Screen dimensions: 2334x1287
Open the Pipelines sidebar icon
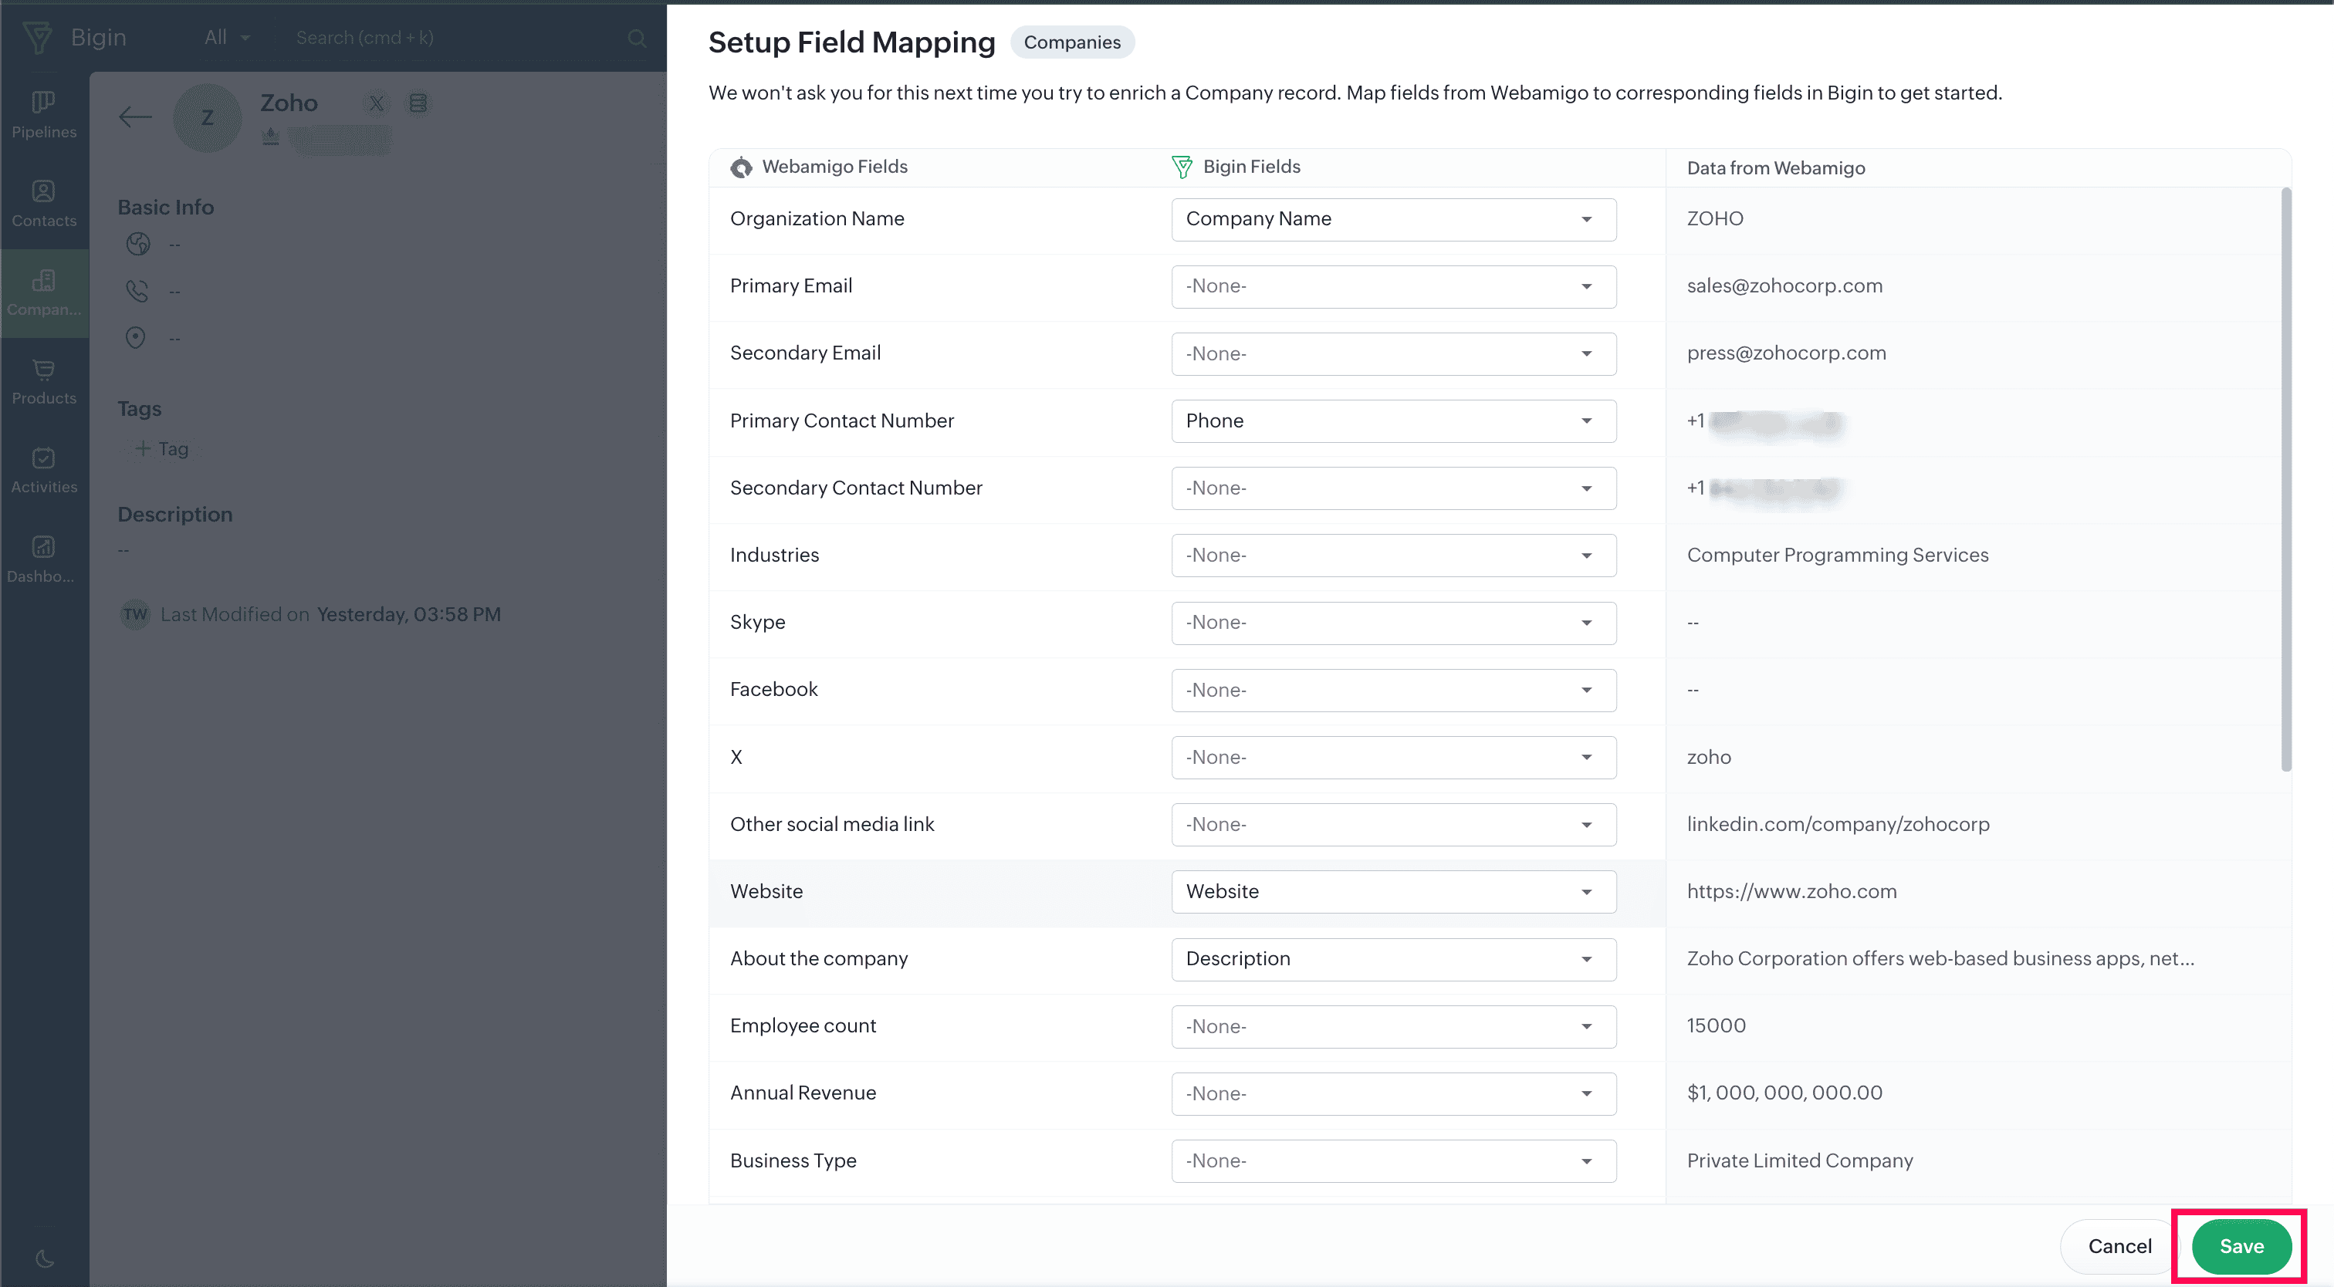(x=43, y=114)
